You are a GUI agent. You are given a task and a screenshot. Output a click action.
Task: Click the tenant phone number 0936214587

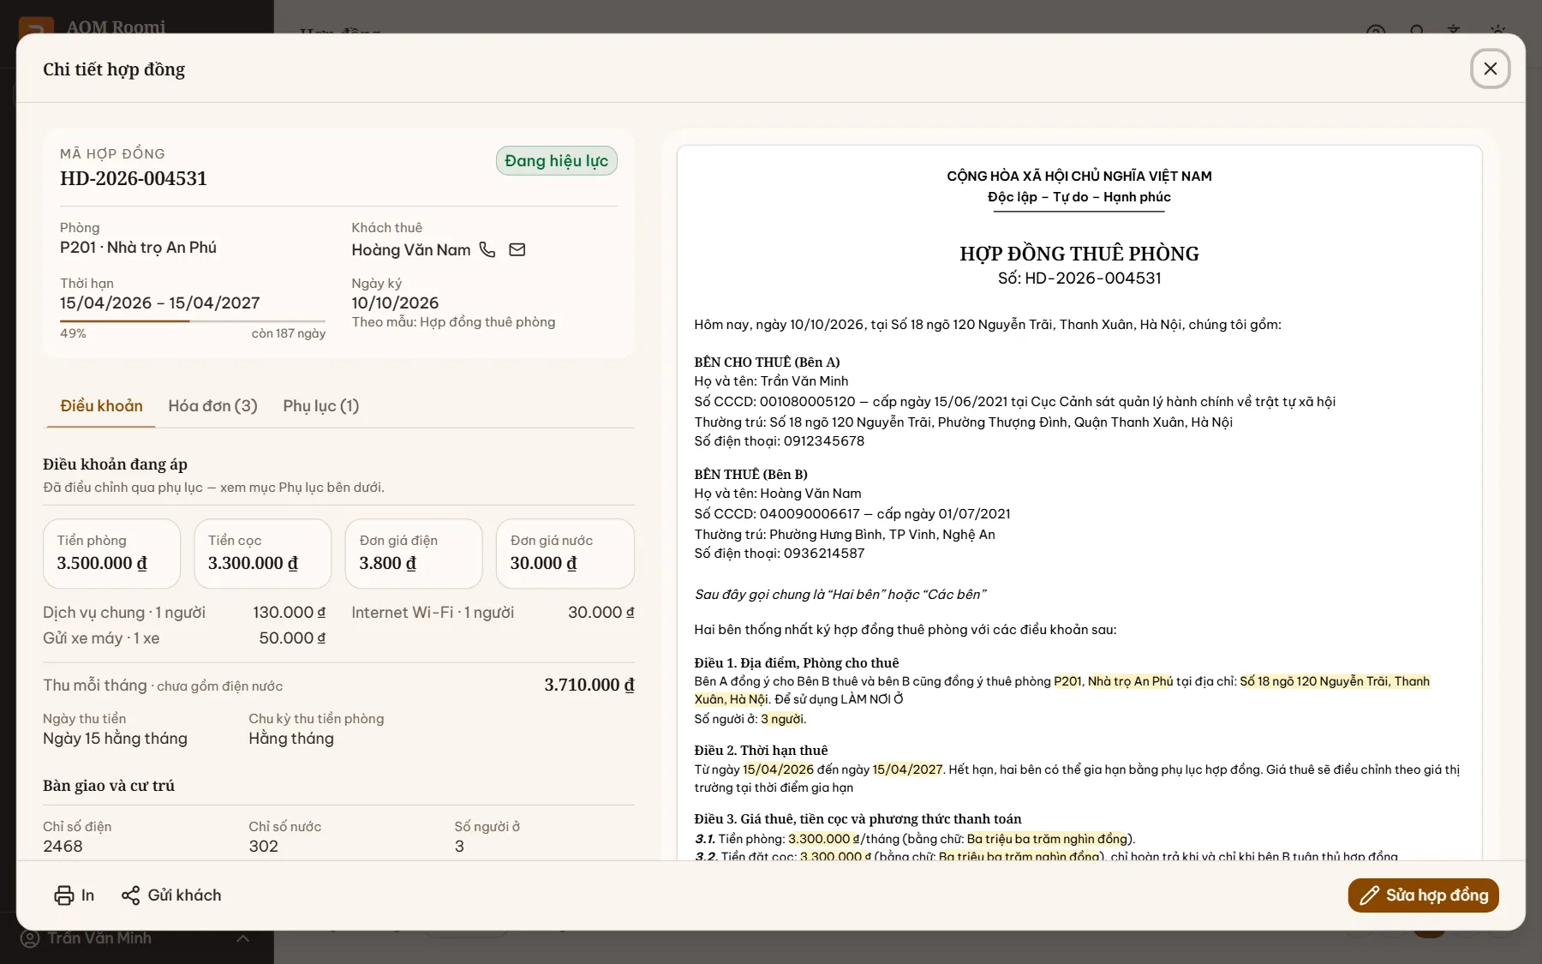(x=824, y=554)
